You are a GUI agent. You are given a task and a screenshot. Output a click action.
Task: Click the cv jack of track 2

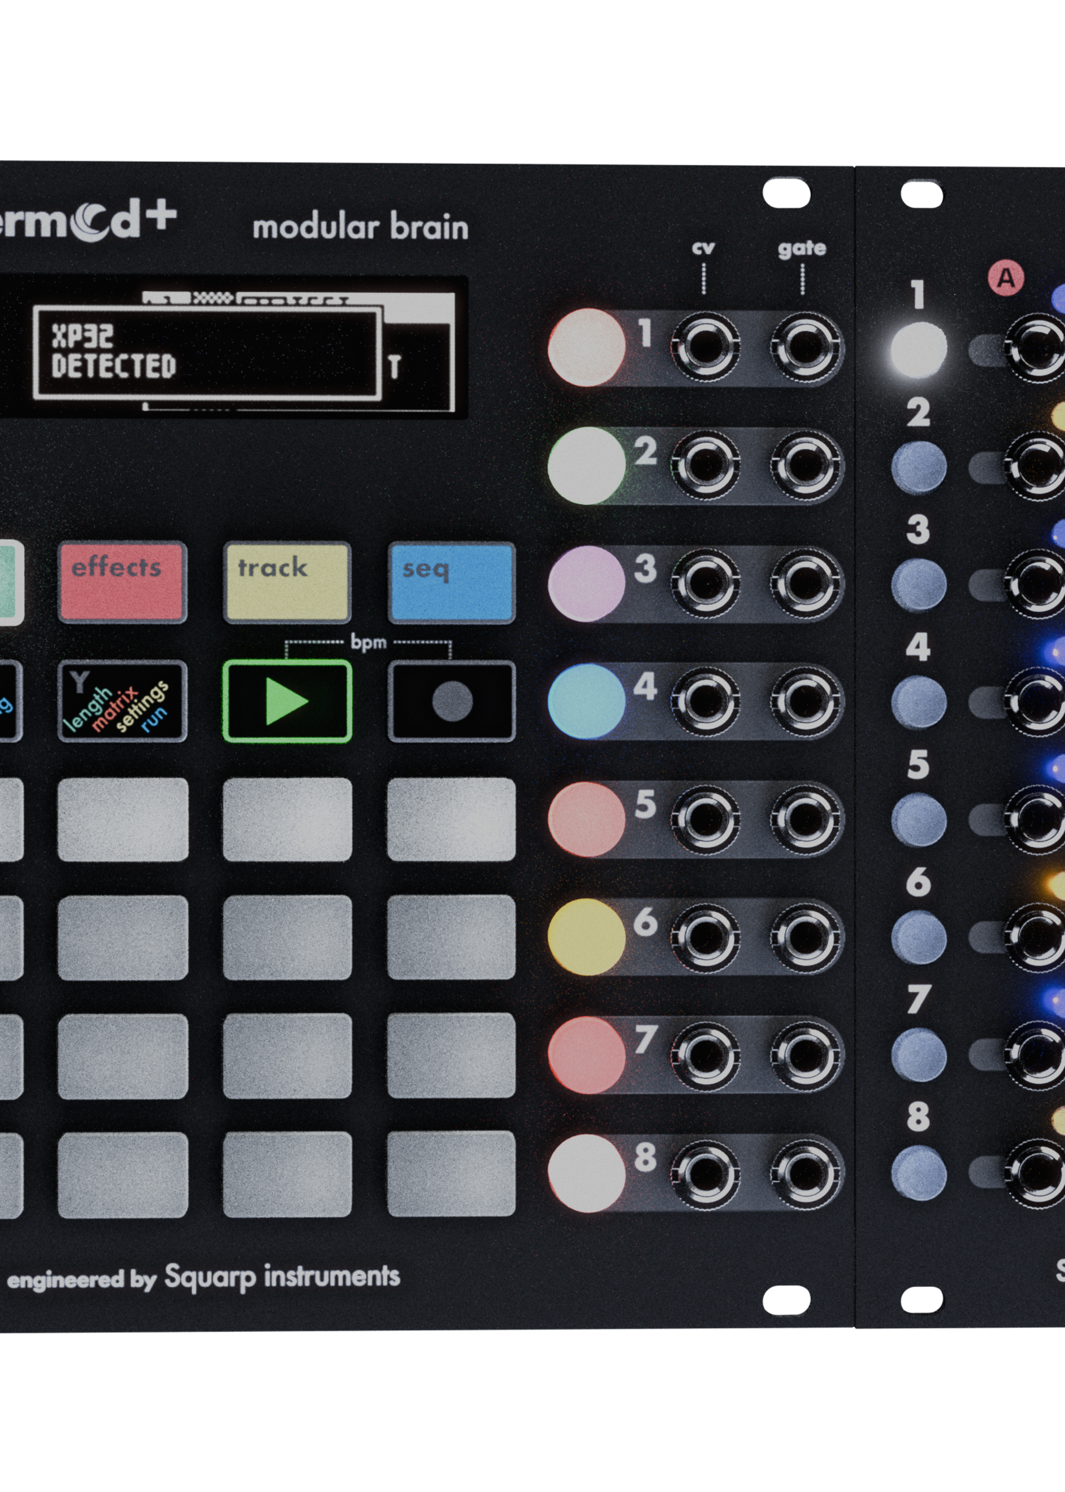tap(706, 466)
